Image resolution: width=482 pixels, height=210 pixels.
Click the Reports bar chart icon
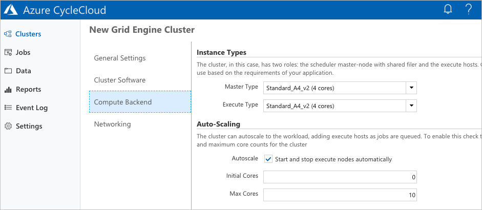[8, 90]
